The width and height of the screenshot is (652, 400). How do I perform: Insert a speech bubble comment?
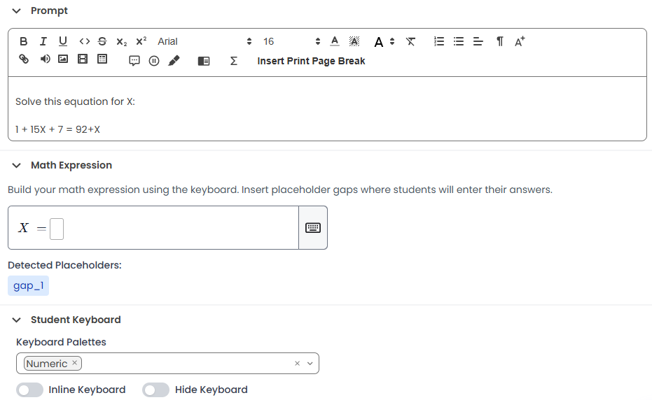(x=134, y=61)
